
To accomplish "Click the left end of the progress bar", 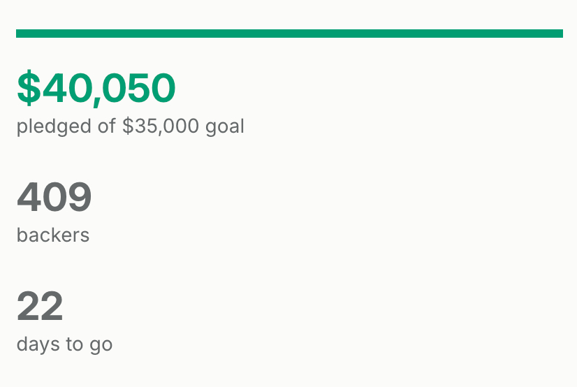I will click(20, 34).
